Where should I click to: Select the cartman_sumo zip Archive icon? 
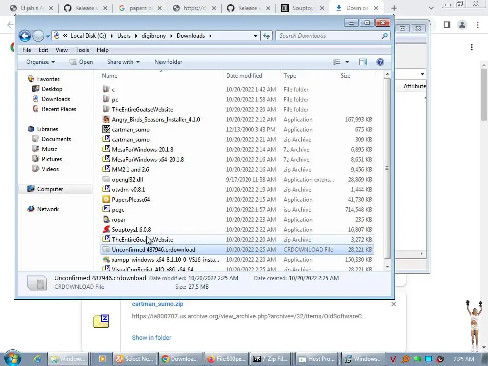pyautogui.click(x=106, y=140)
